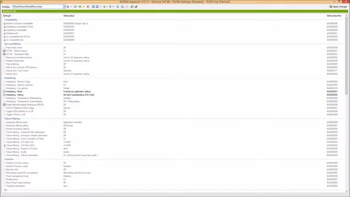Click the add application window icon in toolbar
The image size is (350, 197).
click(94, 7)
